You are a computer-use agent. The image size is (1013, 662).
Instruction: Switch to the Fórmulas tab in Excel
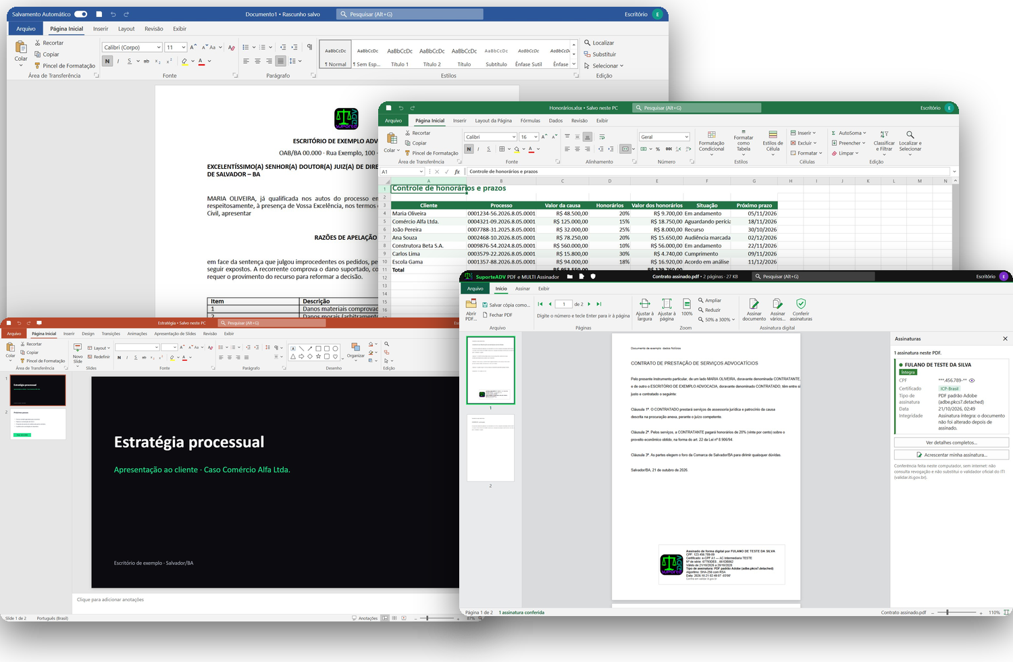[x=530, y=121]
